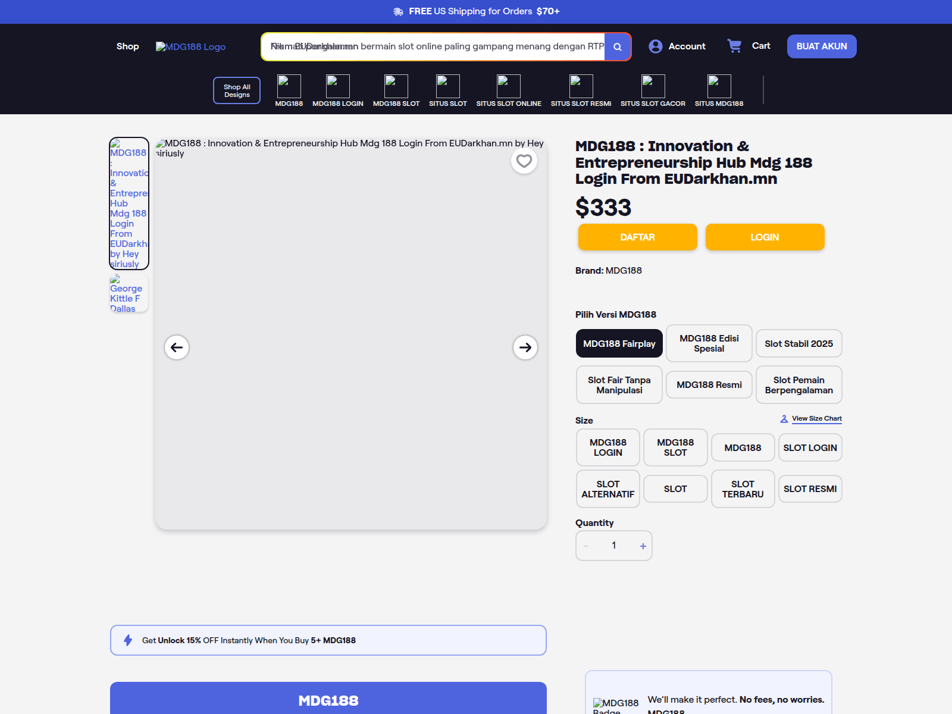
Task: Click the SITUS MDG188 category image
Action: (719, 86)
